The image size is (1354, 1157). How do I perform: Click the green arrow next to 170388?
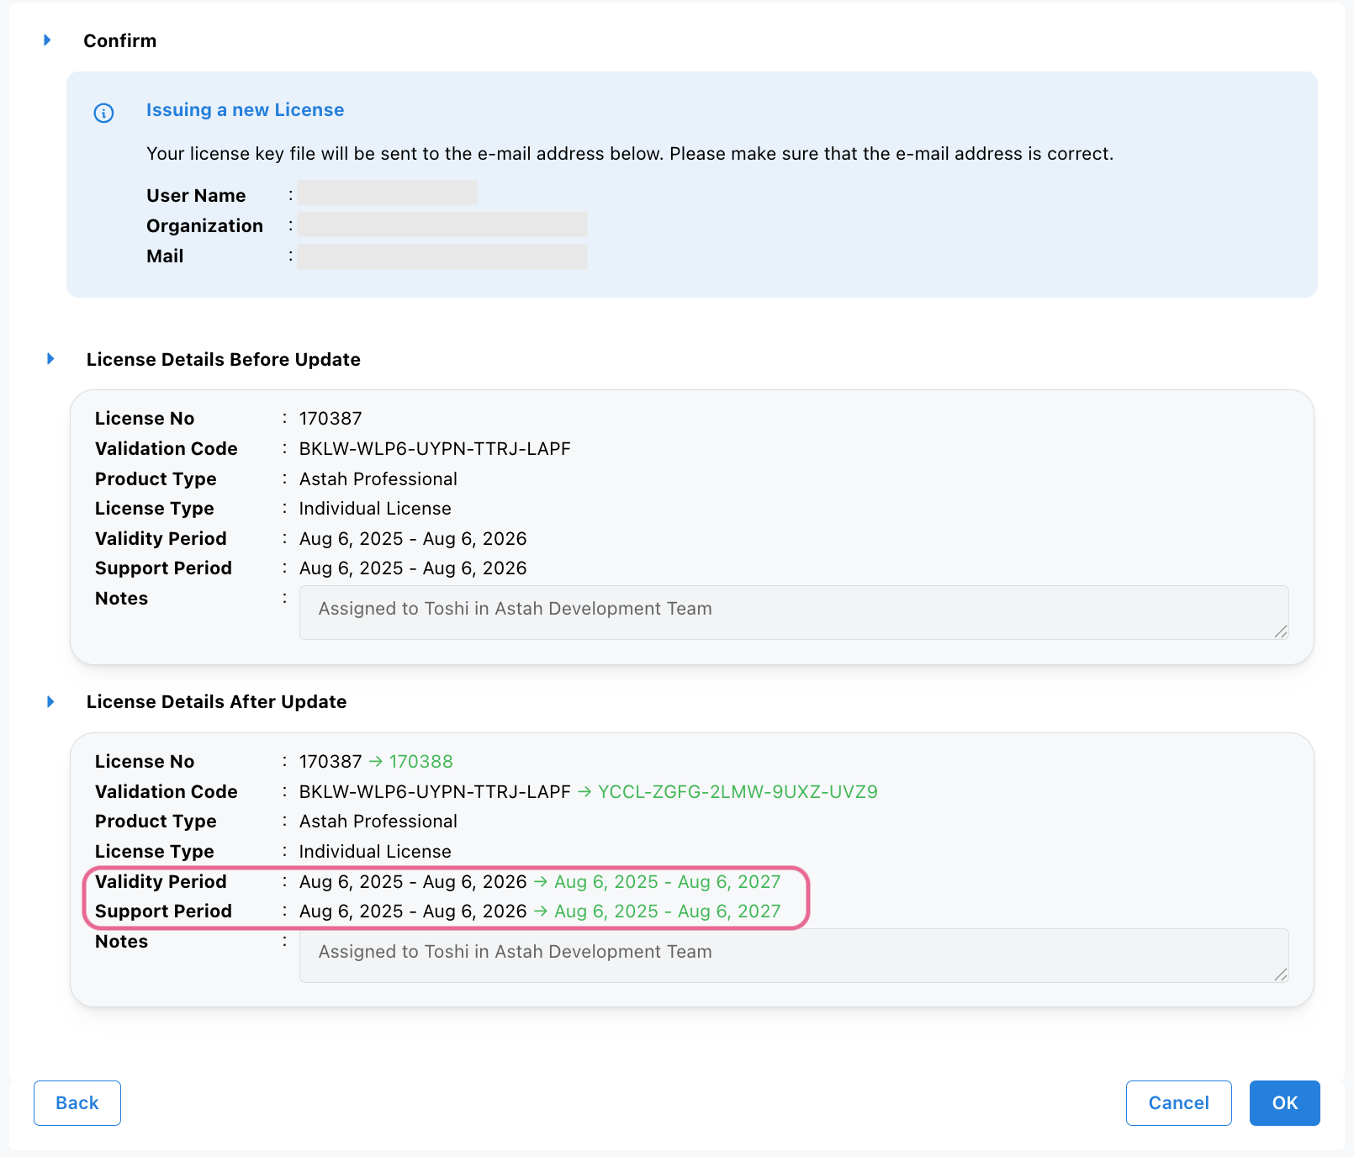(376, 762)
